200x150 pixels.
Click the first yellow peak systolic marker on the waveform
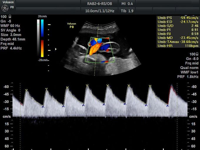(26, 90)
